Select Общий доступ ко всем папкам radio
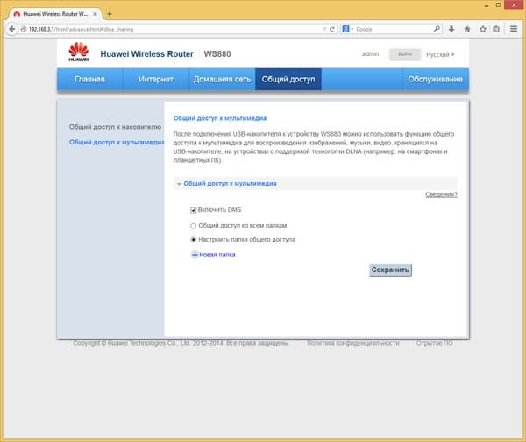 click(193, 226)
